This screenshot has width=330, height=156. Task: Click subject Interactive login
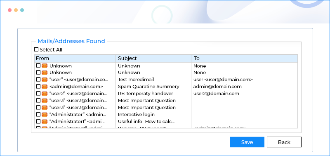pos(136,114)
